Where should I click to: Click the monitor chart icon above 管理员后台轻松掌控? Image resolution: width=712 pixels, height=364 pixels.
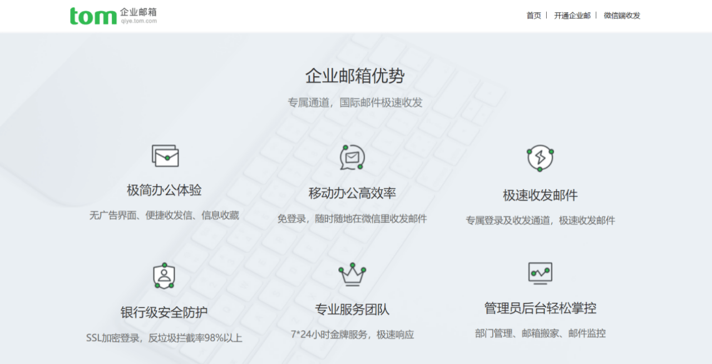tap(540, 273)
